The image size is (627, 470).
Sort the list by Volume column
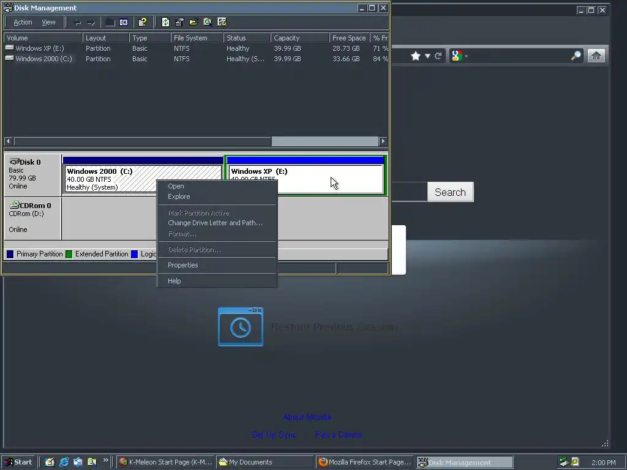[x=43, y=38]
